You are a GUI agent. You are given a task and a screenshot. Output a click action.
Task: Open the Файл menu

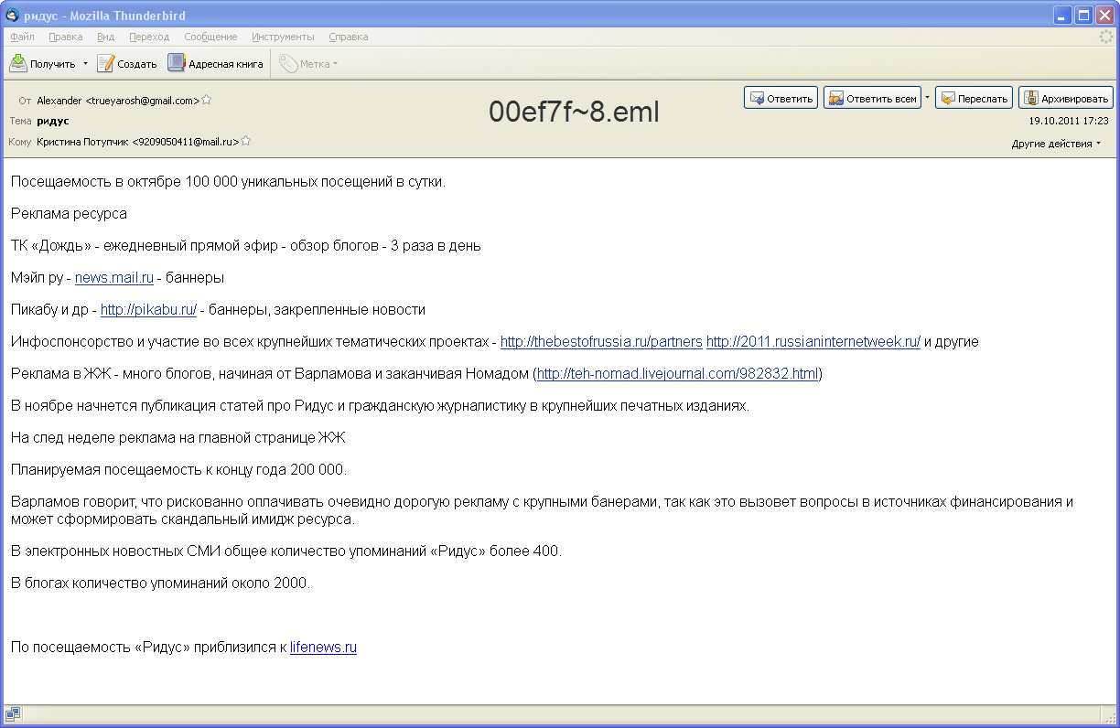[x=22, y=37]
